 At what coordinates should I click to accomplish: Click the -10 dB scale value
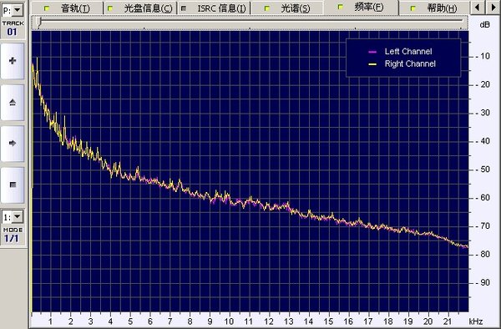point(483,56)
